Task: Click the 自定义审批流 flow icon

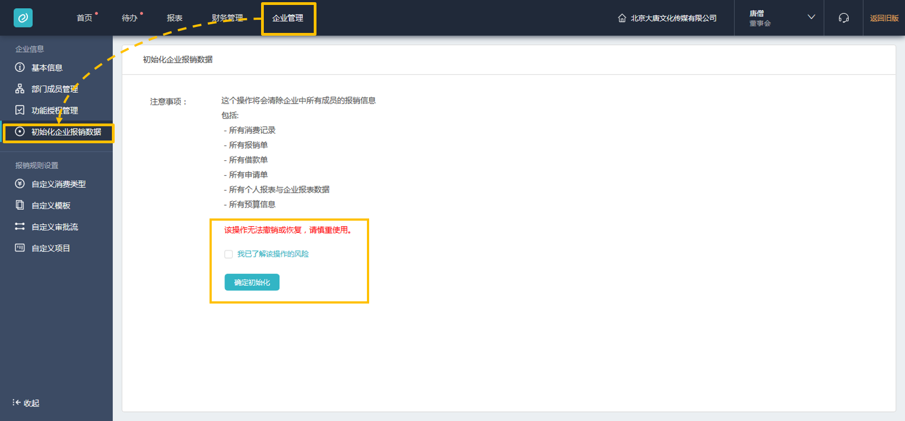Action: pos(20,227)
